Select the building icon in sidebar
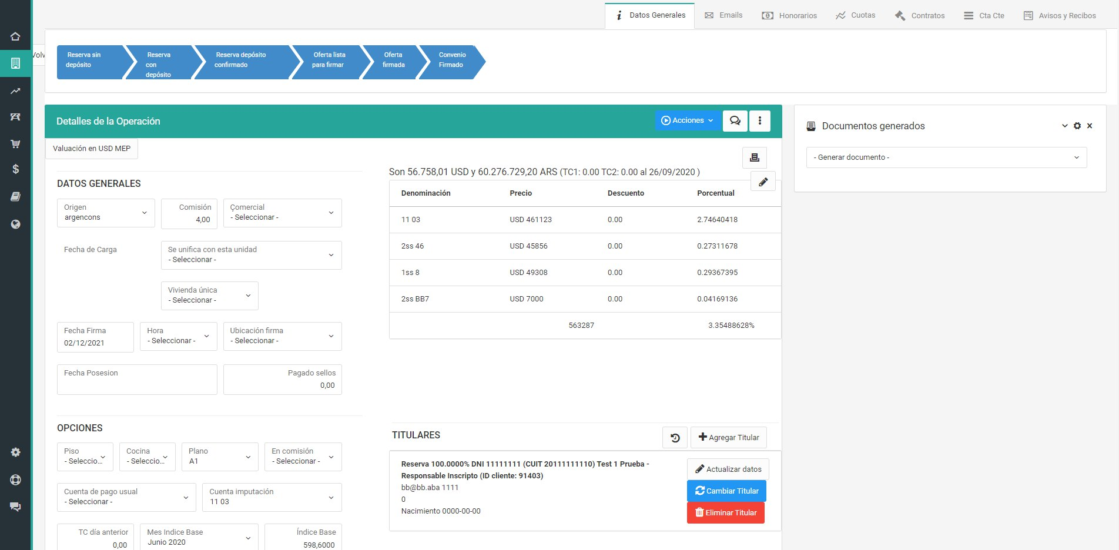The height and width of the screenshot is (550, 1119). (15, 63)
